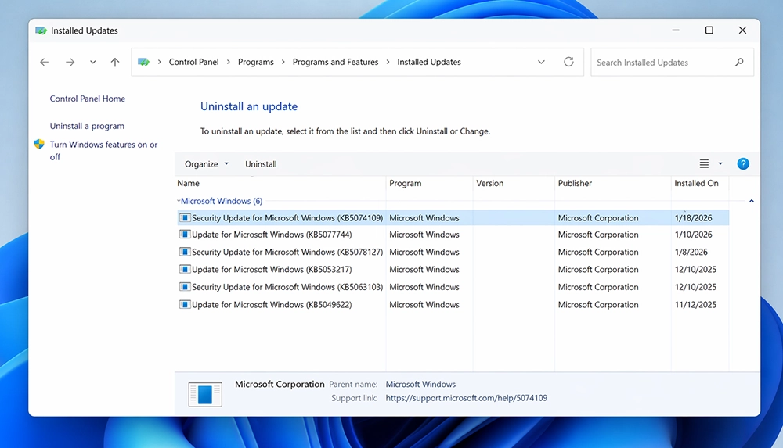The height and width of the screenshot is (448, 783).
Task: Select Update for Microsoft Windows (KB5049622)
Action: 453,305
